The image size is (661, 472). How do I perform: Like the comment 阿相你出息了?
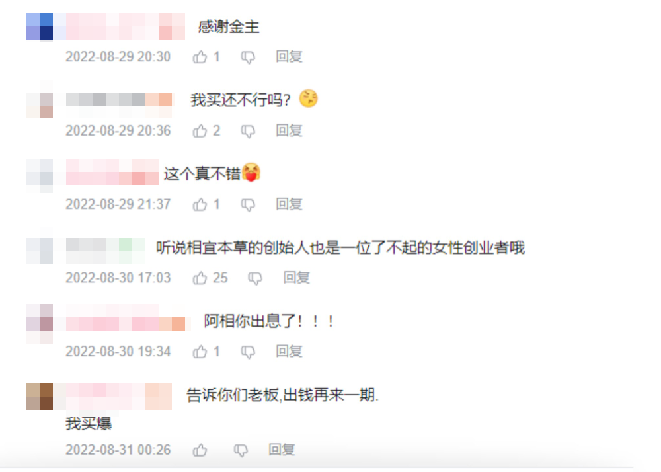[200, 352]
